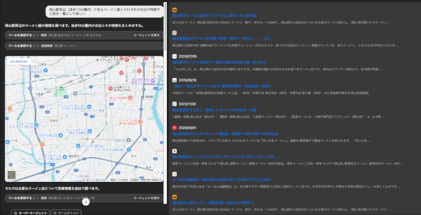Click the red favicon beside date 2025/09/01
Screen dimensions: 421x215
pos(175,128)
